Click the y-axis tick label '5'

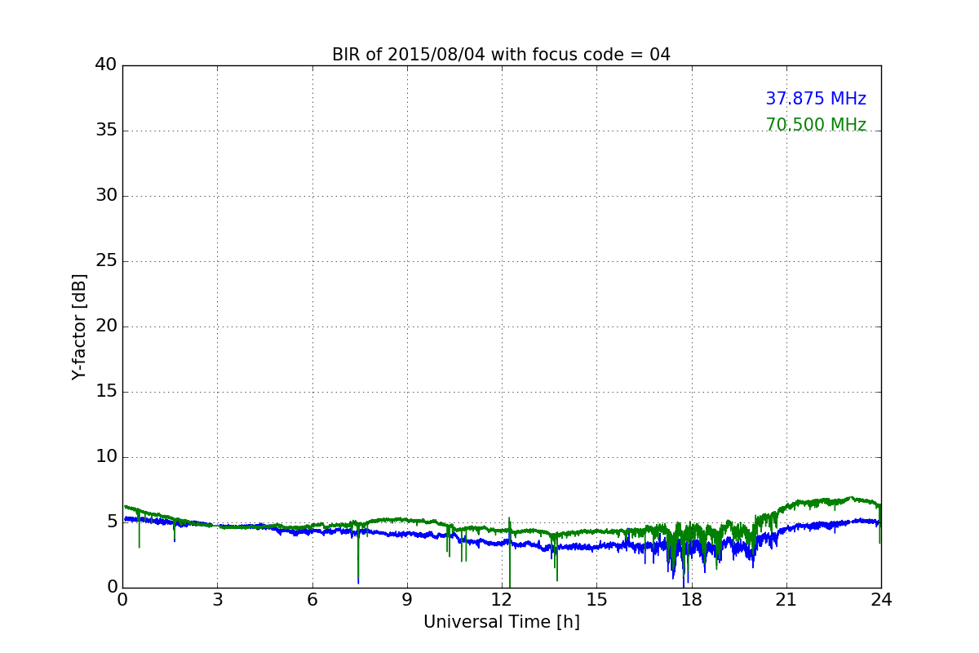click(111, 522)
